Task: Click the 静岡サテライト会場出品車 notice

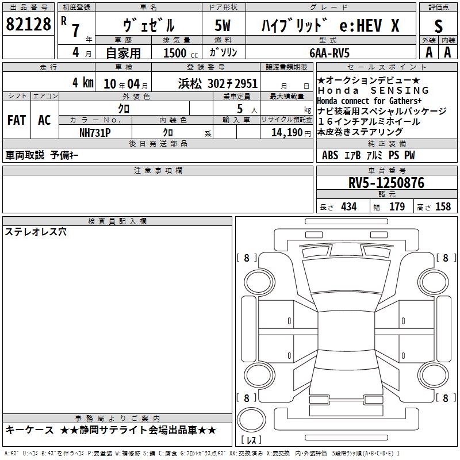Action: [138, 430]
